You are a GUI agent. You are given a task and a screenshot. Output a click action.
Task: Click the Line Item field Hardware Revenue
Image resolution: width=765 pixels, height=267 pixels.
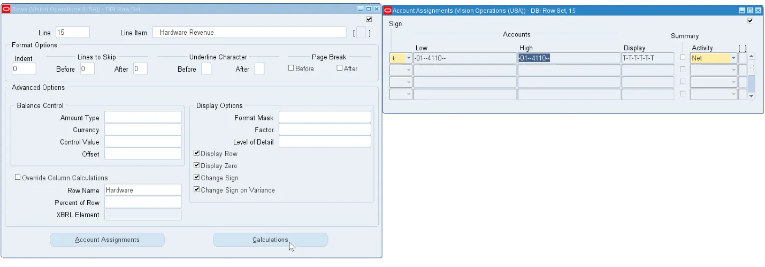click(249, 32)
